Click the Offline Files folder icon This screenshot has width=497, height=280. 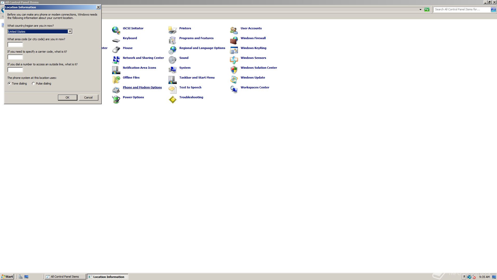click(116, 80)
